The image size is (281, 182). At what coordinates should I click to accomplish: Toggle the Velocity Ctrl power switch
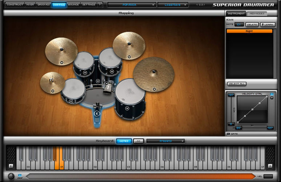pos(272,94)
